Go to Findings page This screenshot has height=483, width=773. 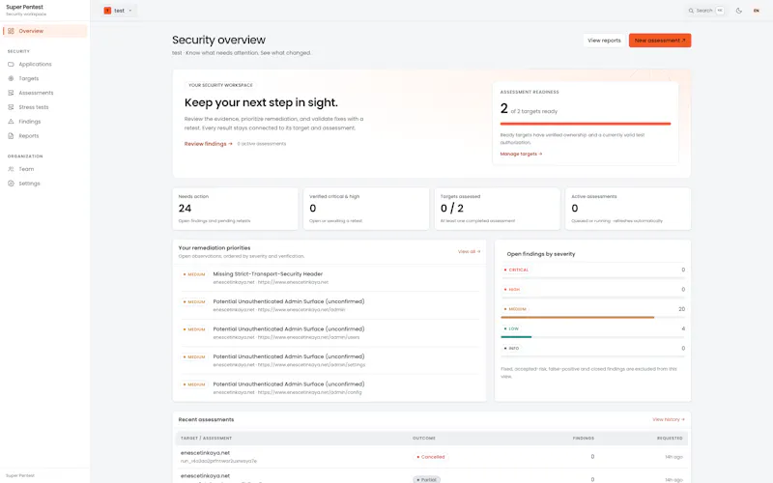[44, 122]
